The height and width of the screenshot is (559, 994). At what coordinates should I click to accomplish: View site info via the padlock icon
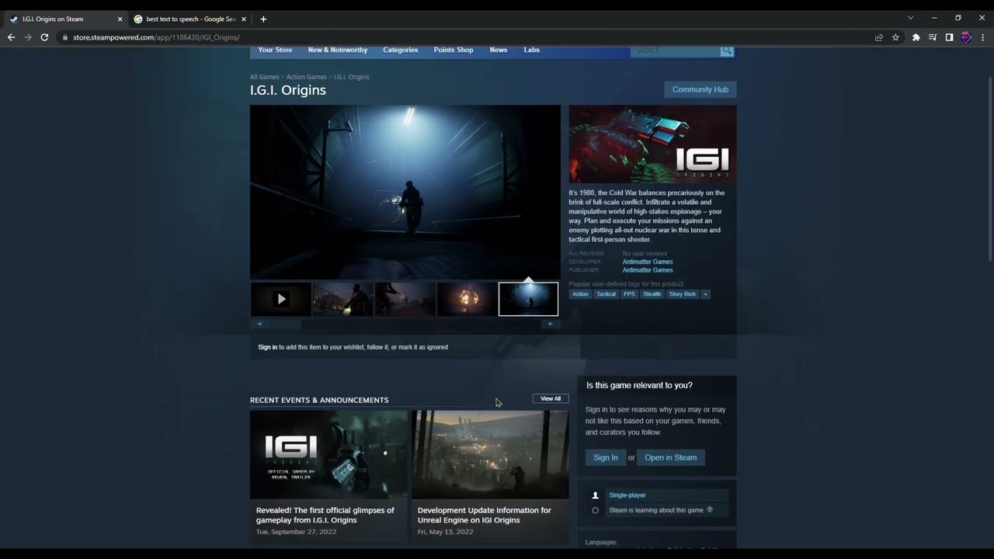tap(65, 37)
